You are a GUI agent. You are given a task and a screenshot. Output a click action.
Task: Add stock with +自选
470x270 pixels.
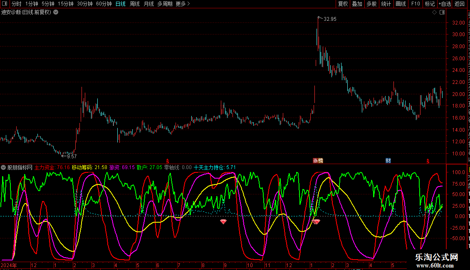445,4
